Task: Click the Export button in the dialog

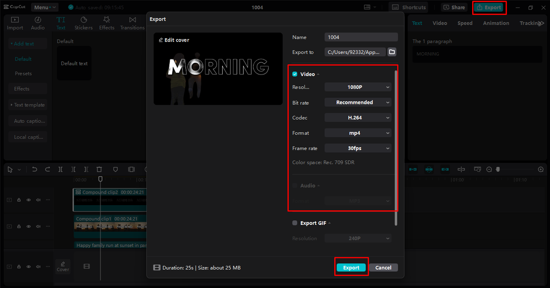Action: click(x=351, y=267)
